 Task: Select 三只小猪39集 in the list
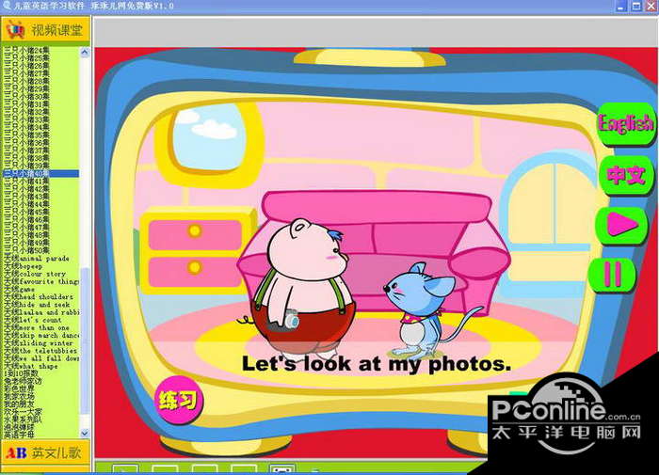click(x=26, y=166)
